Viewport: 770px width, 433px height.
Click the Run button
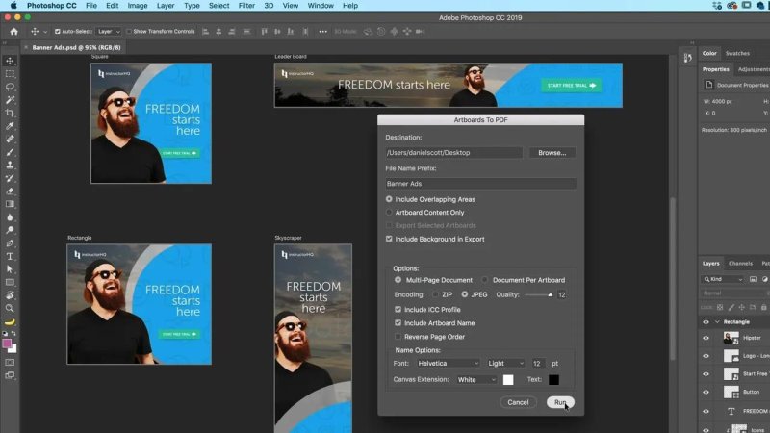click(x=560, y=402)
